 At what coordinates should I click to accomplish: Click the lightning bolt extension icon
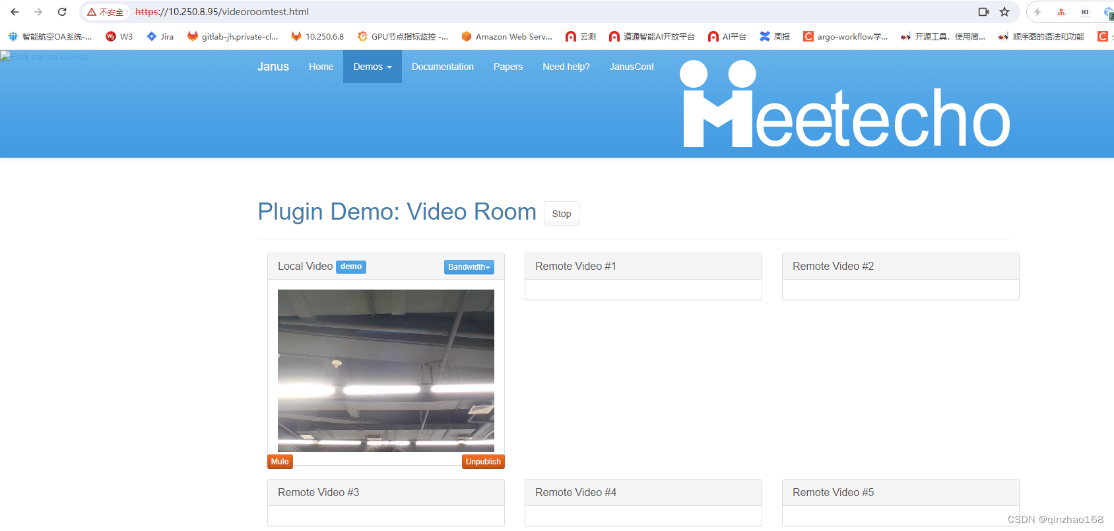[x=1037, y=12]
